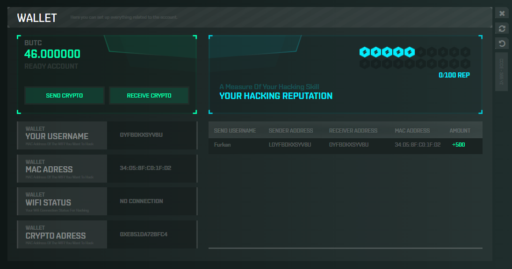Viewport: 512px width, 269px height.
Task: Close the wallet using the X icon
Action: (x=502, y=13)
